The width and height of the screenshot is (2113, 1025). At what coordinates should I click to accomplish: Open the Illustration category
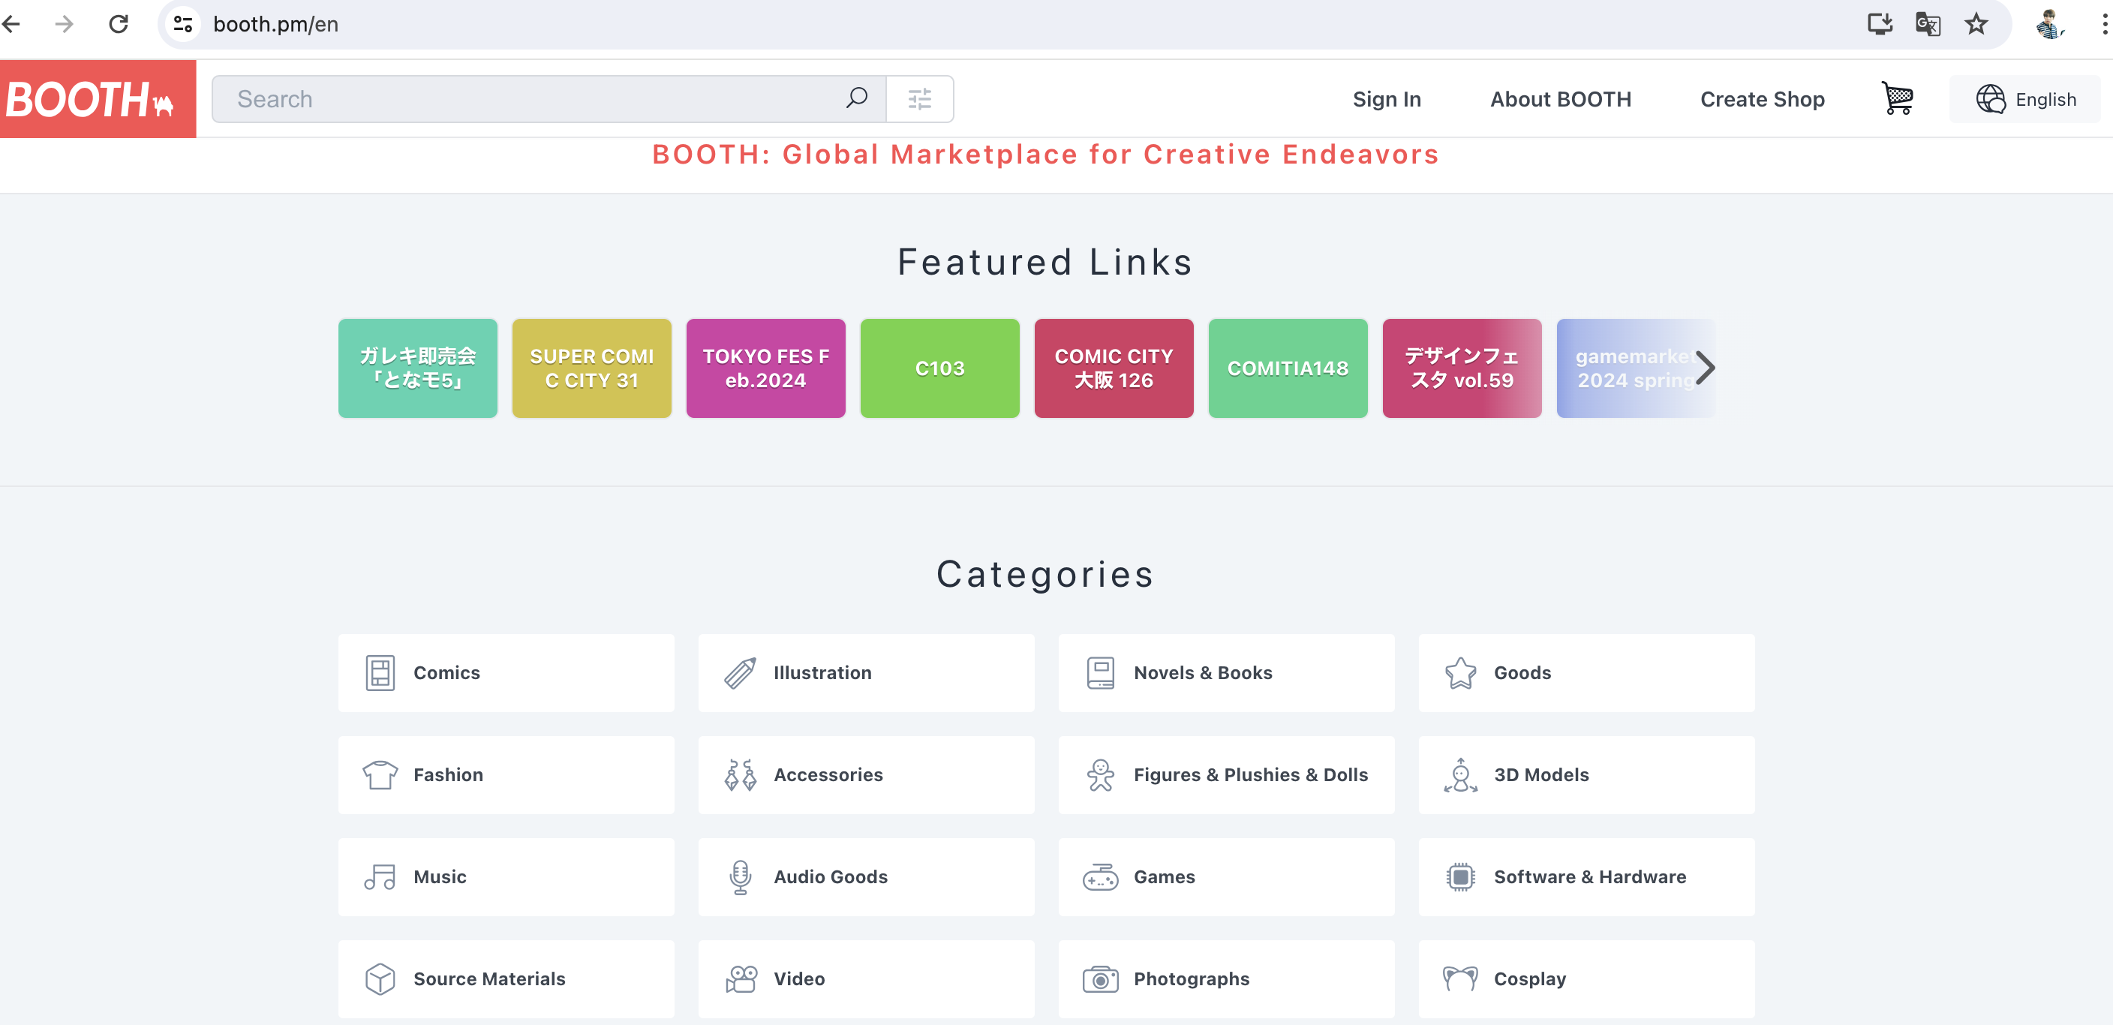[x=866, y=672]
